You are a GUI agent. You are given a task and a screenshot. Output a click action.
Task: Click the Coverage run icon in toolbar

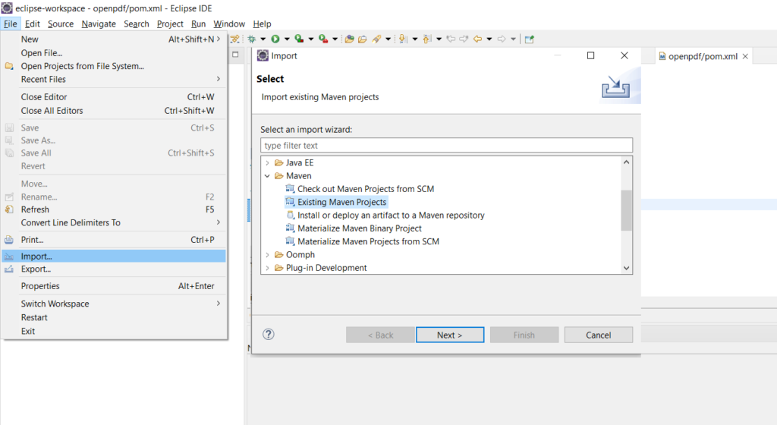299,39
